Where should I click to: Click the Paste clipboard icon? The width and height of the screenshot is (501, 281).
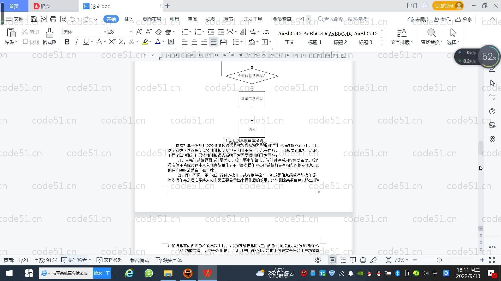(11, 33)
